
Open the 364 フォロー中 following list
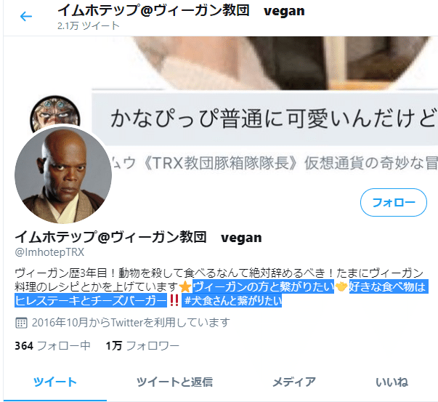coord(52,346)
